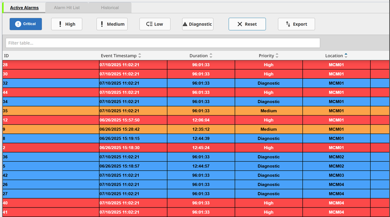
Task: Sort table by Priority column arrows
Action: pyautogui.click(x=277, y=56)
